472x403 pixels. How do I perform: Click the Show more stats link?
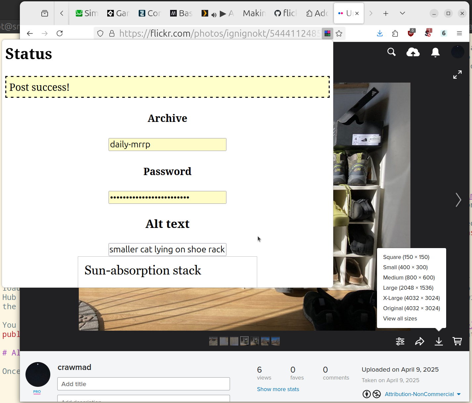click(278, 389)
